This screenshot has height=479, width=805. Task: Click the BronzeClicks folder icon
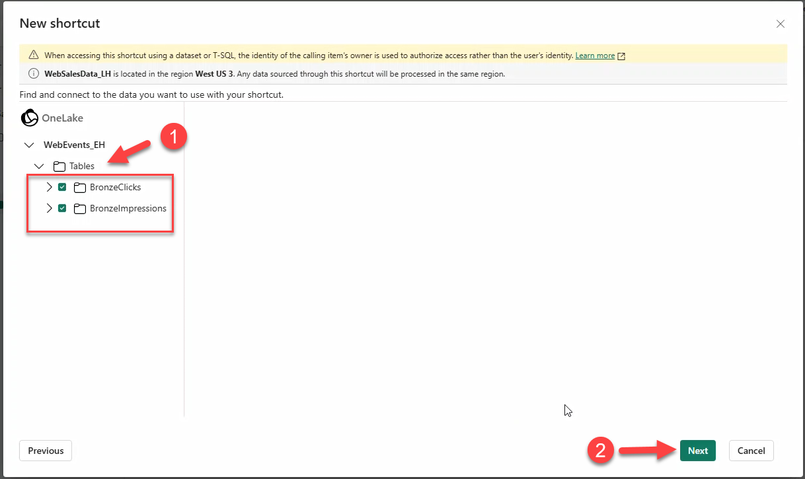click(80, 188)
